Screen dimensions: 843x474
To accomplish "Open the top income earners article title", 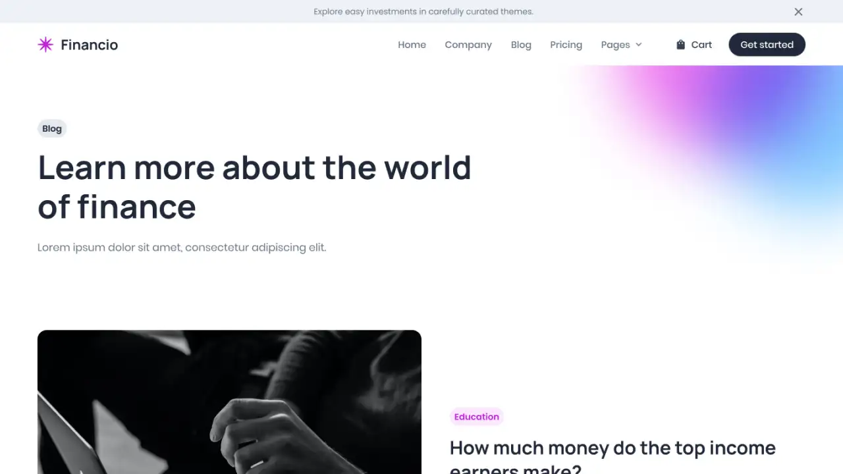I will [x=612, y=459].
